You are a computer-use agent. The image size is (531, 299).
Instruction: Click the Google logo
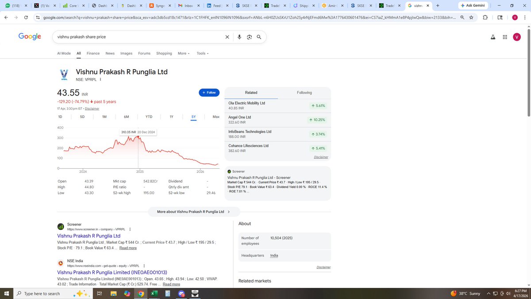30,37
